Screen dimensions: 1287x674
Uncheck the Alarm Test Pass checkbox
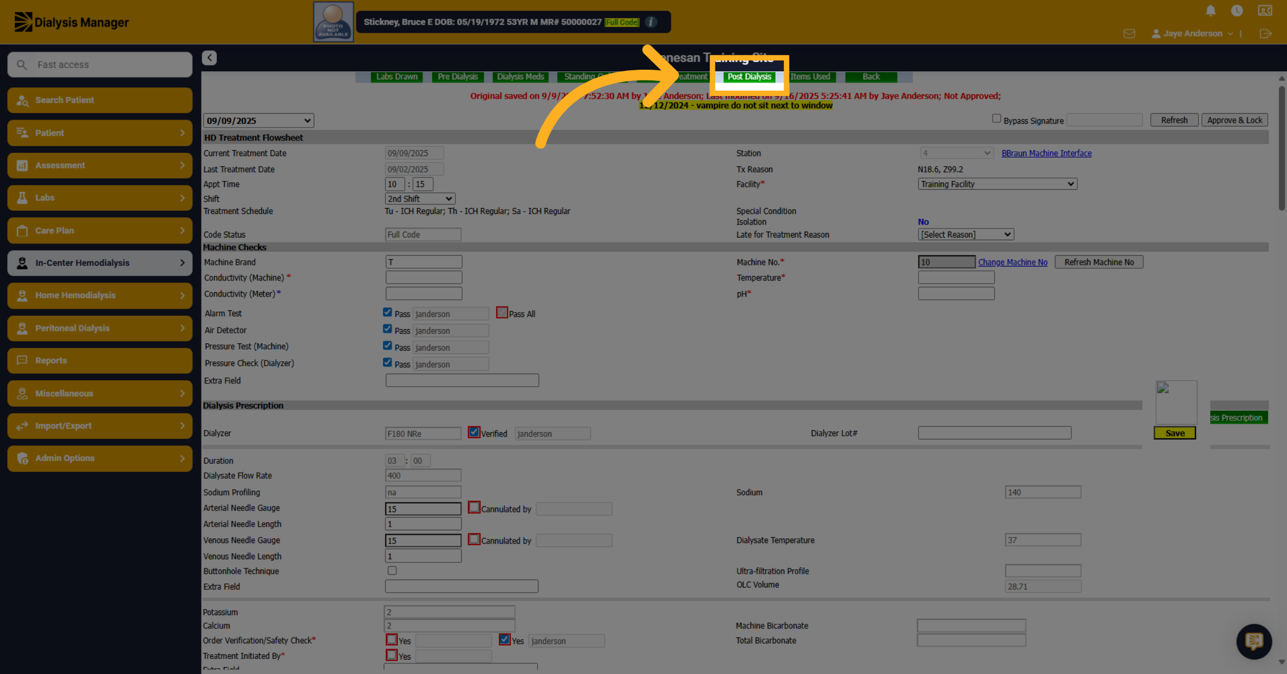387,312
